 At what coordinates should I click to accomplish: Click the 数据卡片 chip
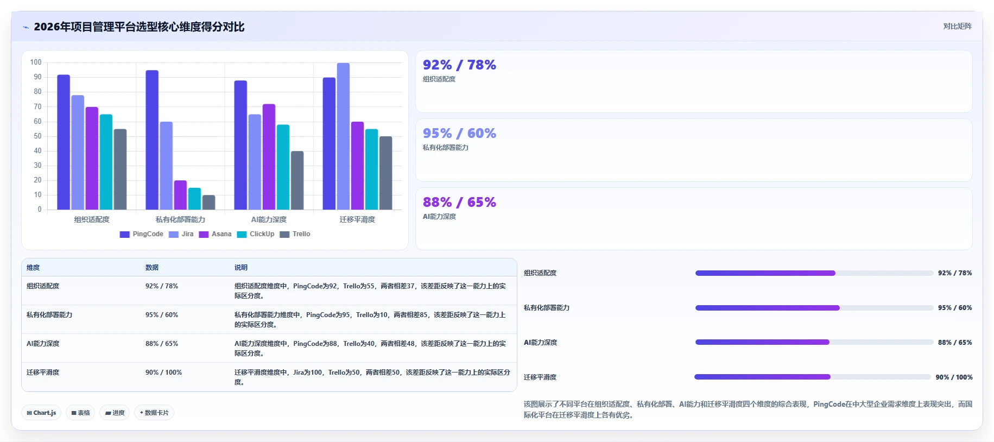[154, 413]
